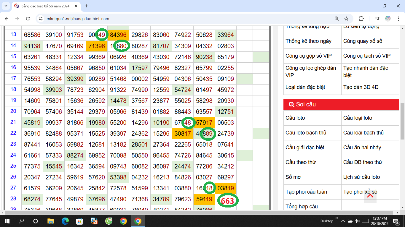Image resolution: width=405 pixels, height=227 pixels.
Task: Click the red scroll-to-top arrow
Action: click(x=370, y=196)
